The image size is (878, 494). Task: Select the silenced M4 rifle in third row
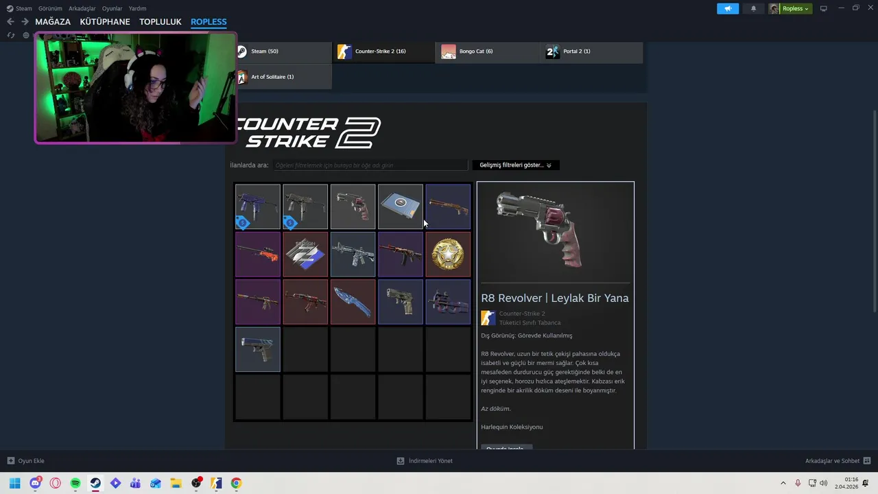pyautogui.click(x=258, y=302)
